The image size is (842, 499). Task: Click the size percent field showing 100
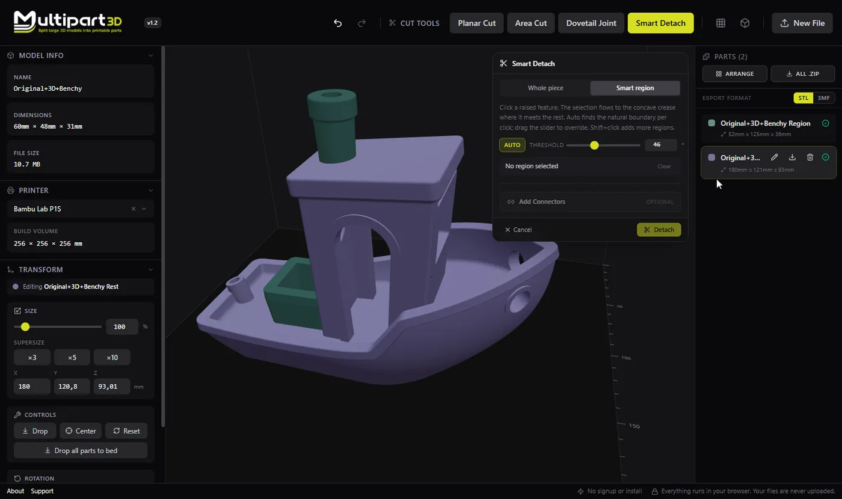122,326
